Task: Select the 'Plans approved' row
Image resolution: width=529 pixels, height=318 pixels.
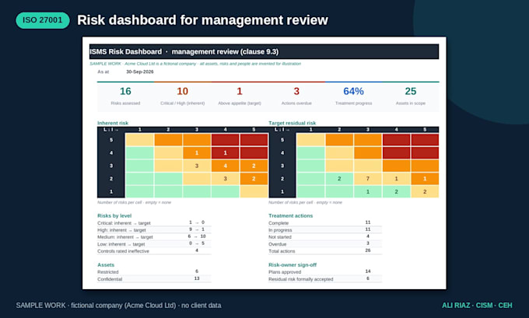Action: (x=325, y=272)
